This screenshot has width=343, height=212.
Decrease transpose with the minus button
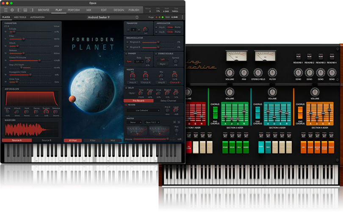coord(128,30)
